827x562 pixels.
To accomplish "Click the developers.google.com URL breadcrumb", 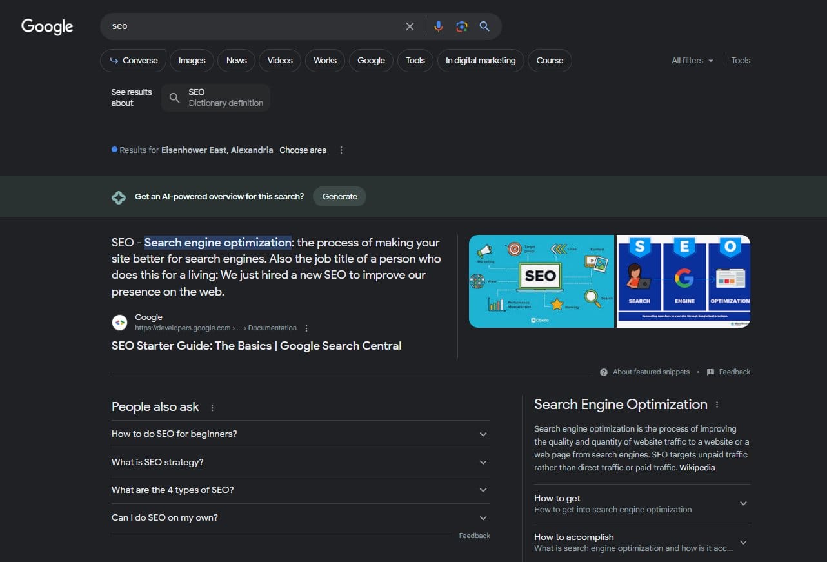I will coord(215,328).
